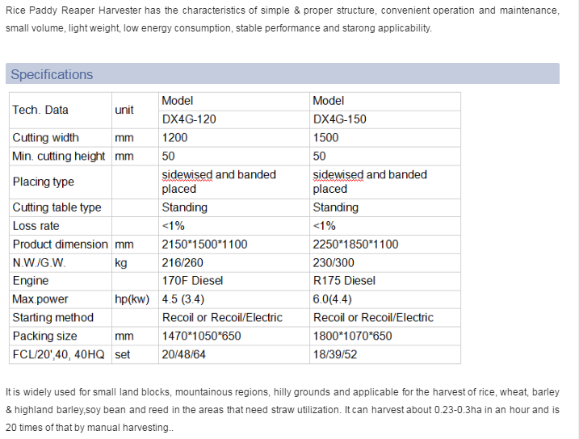579x439 pixels.
Task: Click the R175 Diesel engine cell
Action: point(344,281)
